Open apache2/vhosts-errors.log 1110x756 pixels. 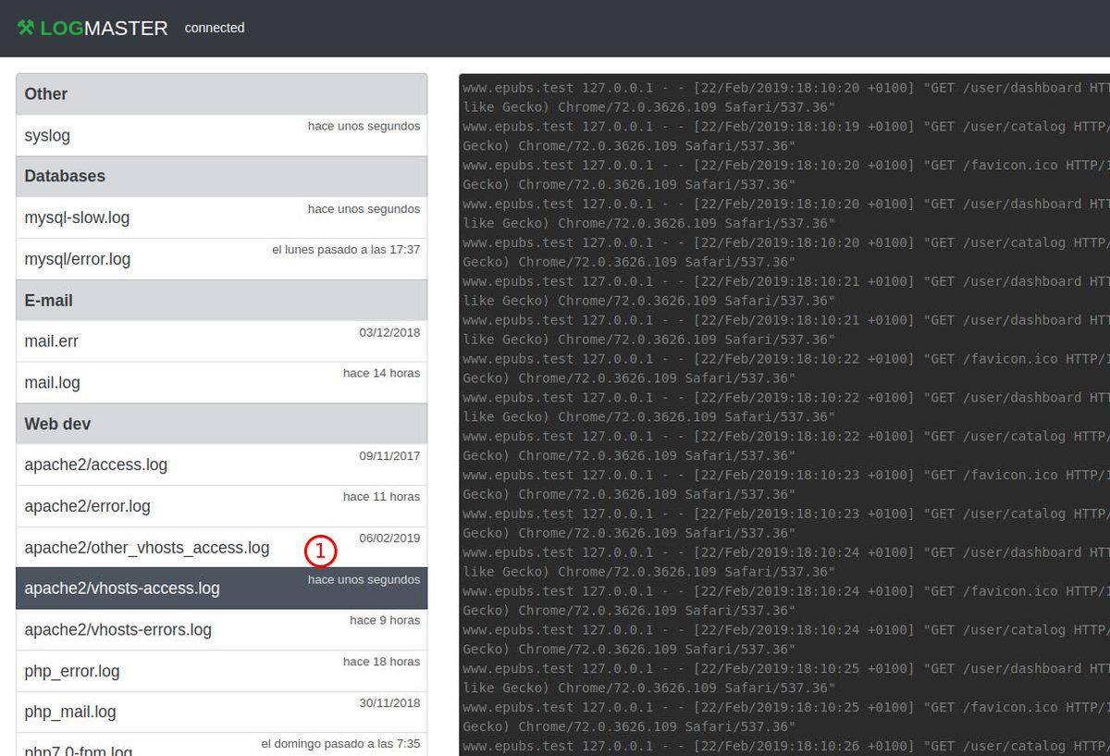[x=222, y=629]
